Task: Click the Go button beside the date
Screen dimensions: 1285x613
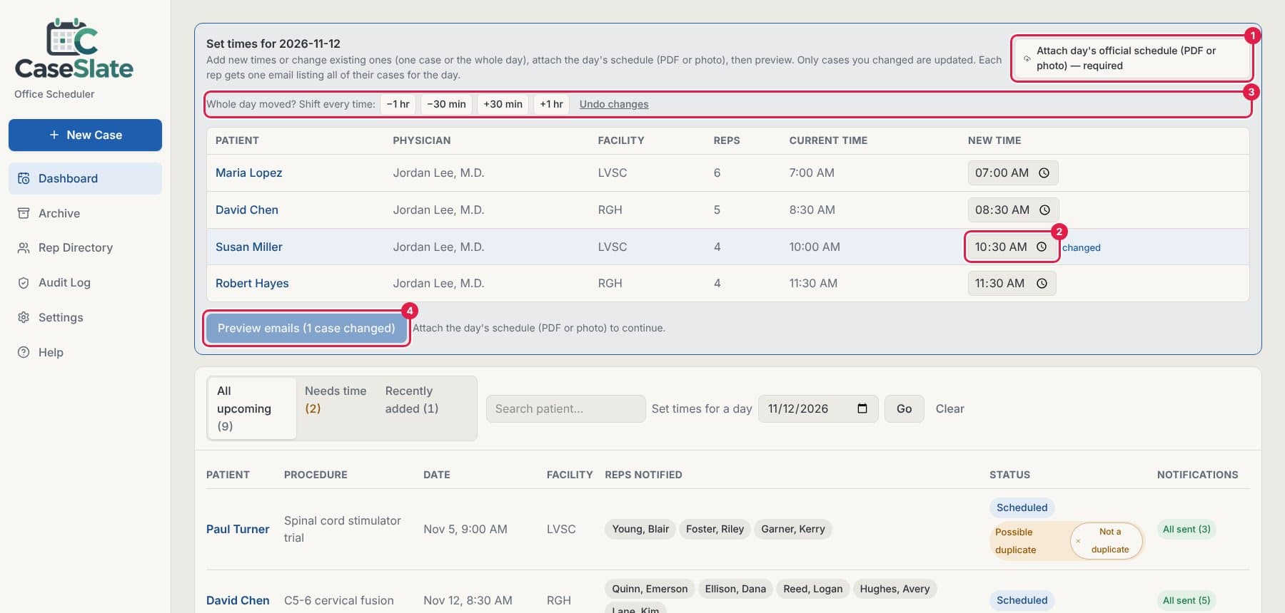Action: (904, 408)
